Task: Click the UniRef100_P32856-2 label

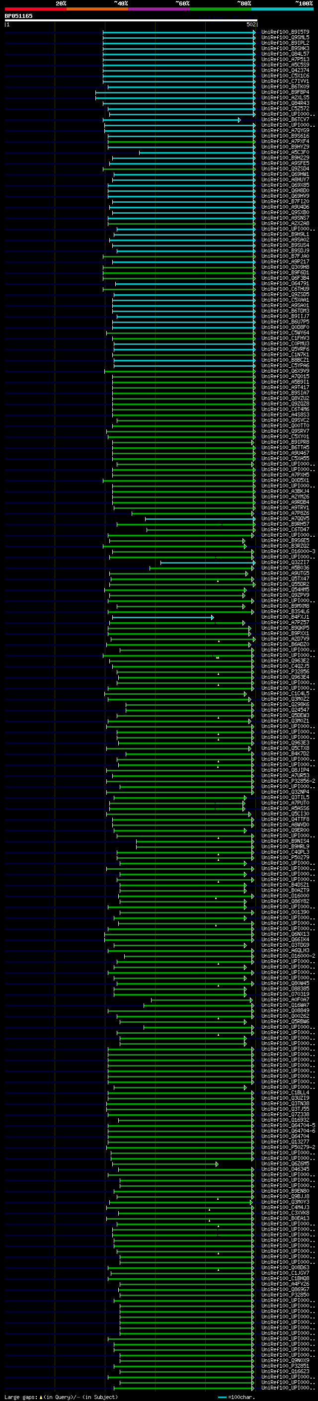Action: click(288, 781)
